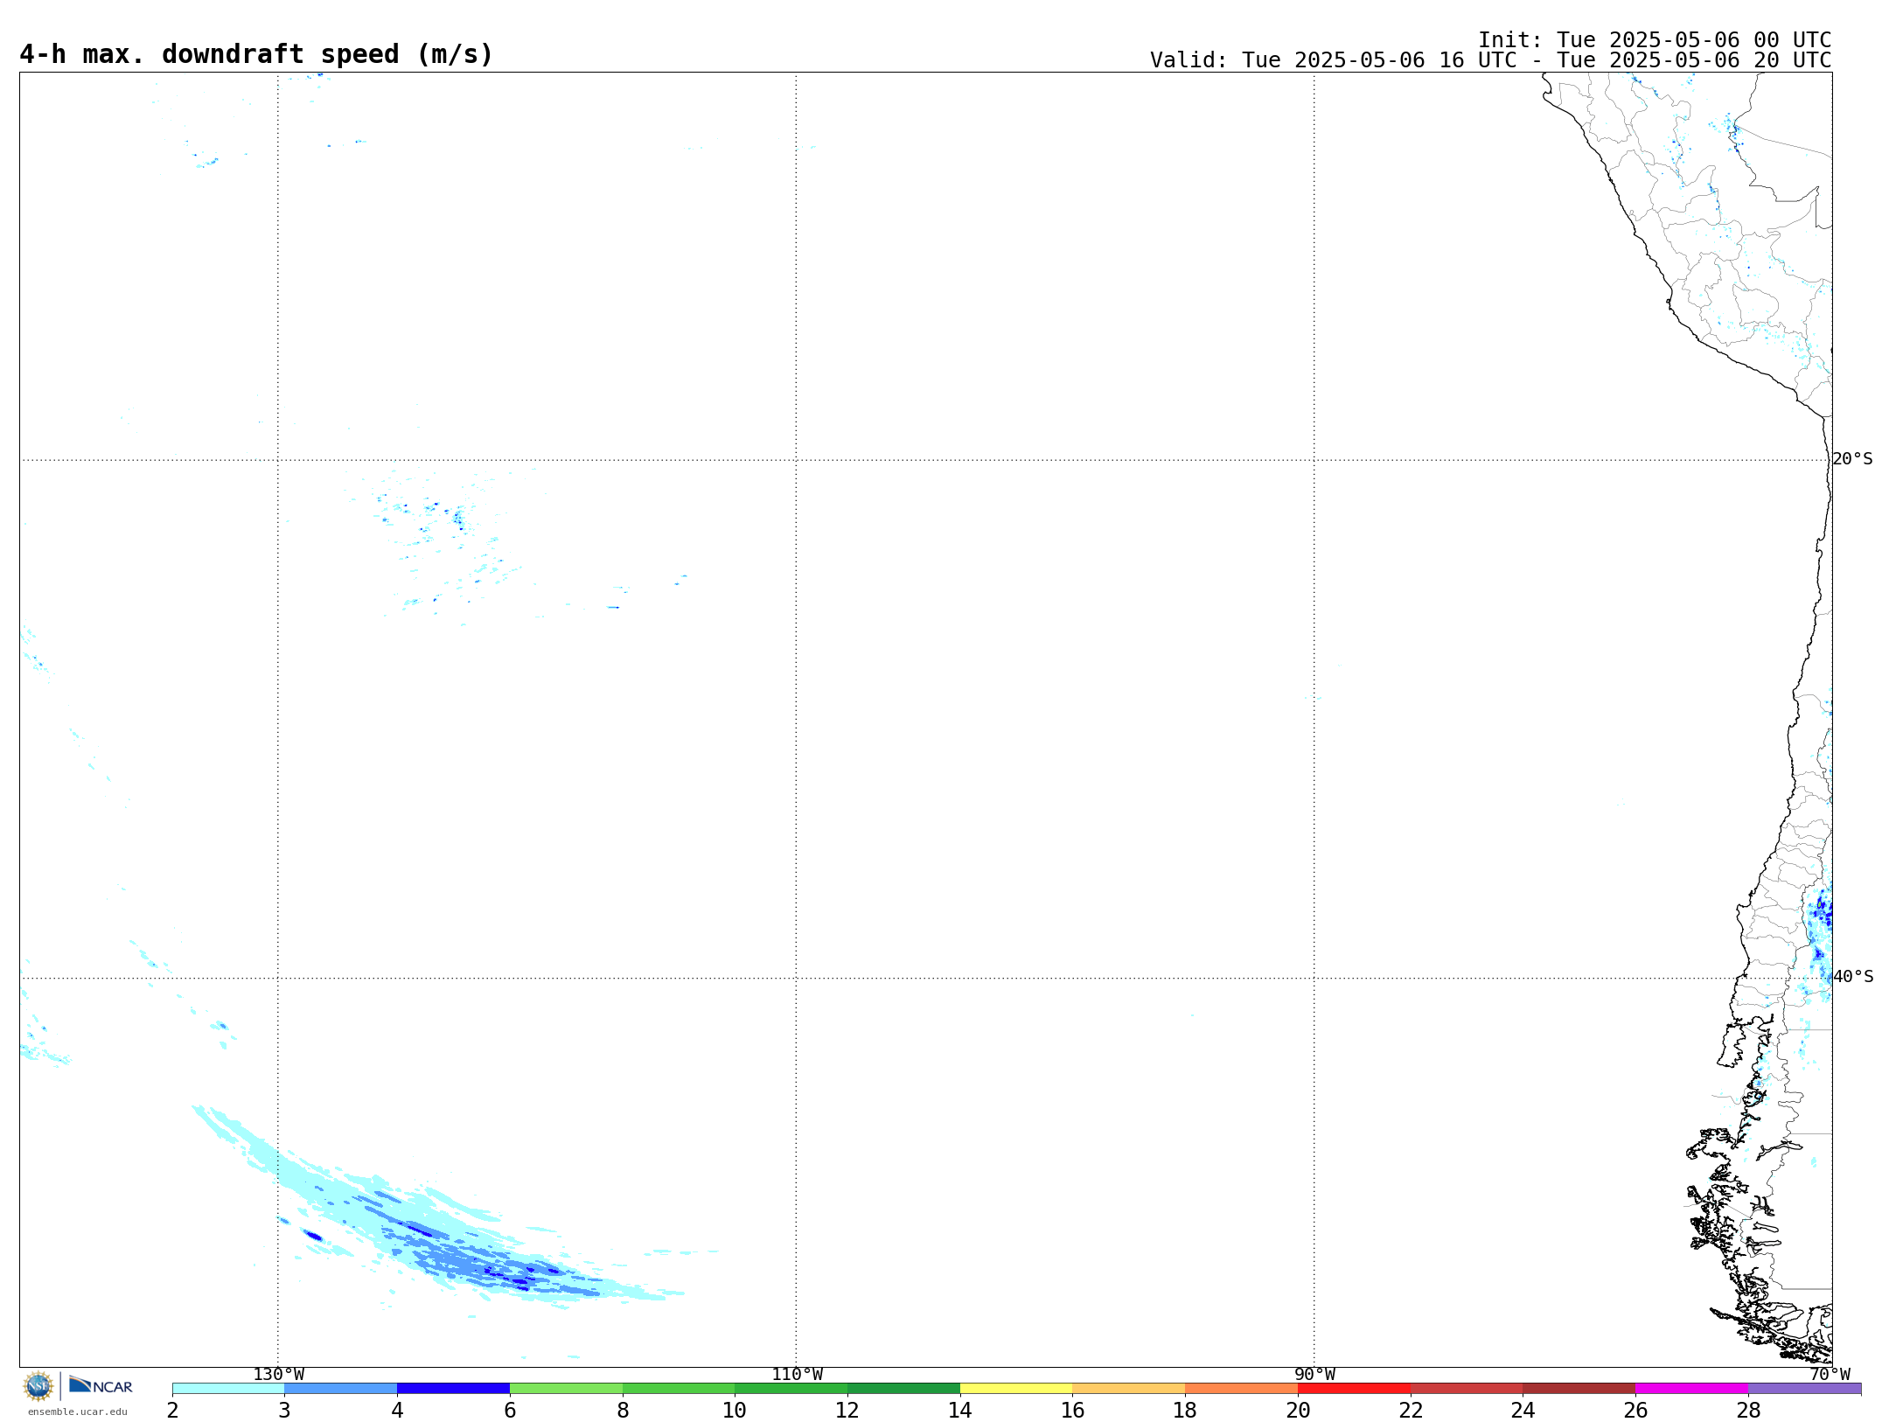Viewport: 1889px width, 1422px height.
Task: Click the colorbar tick label '16'
Action: pos(1073,1411)
